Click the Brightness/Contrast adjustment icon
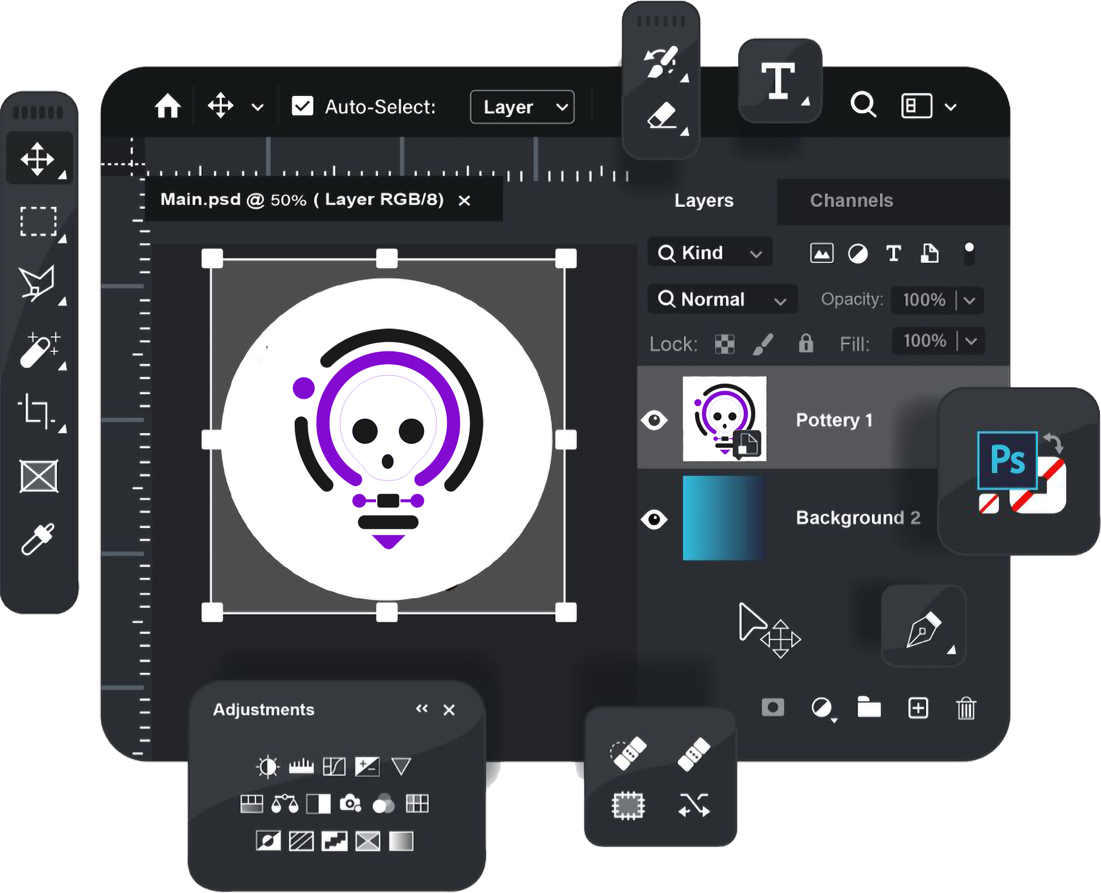This screenshot has width=1101, height=893. (267, 767)
